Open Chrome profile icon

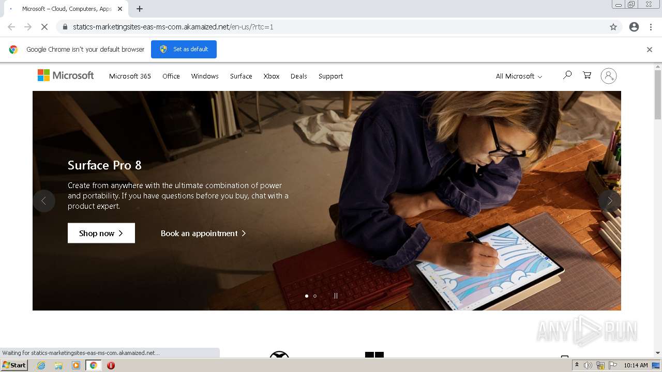[x=634, y=27]
